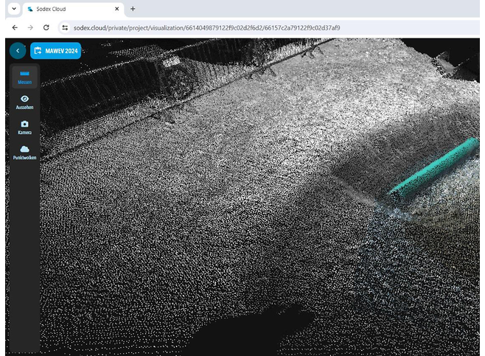Open the Punktwolken point cloud panel

(x=24, y=153)
